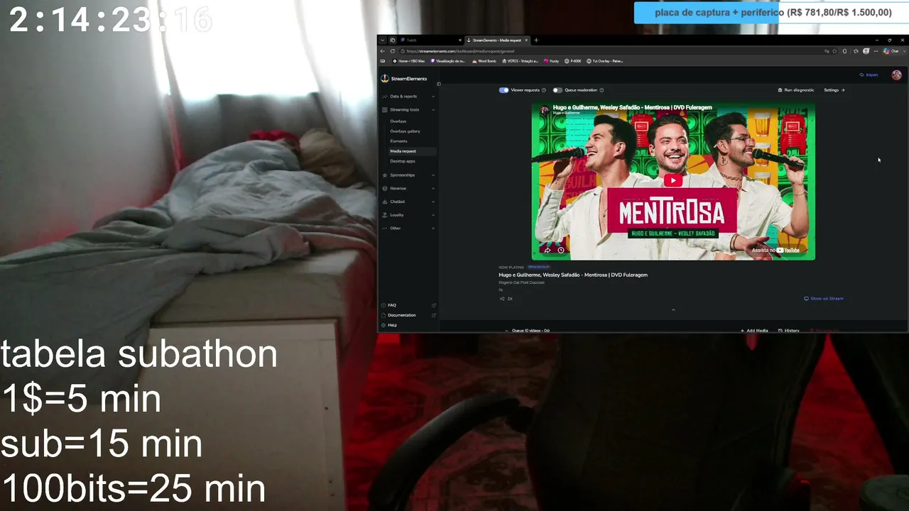Click the YouTube watch later clock icon
Viewport: 909px width, 511px height.
click(561, 250)
